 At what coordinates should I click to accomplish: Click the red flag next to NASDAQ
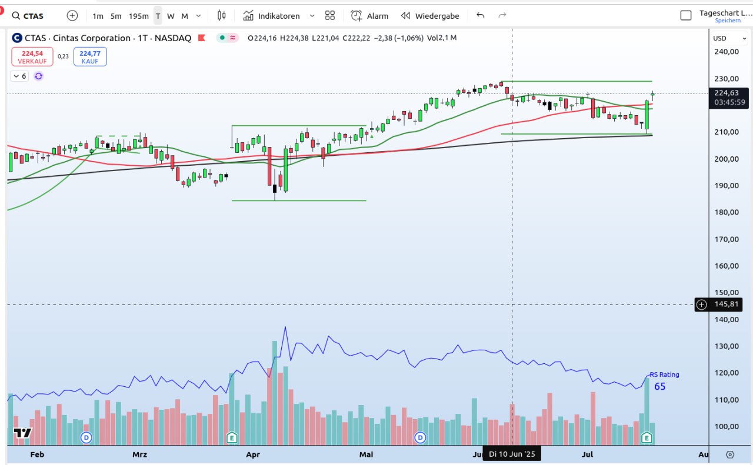pyautogui.click(x=201, y=38)
